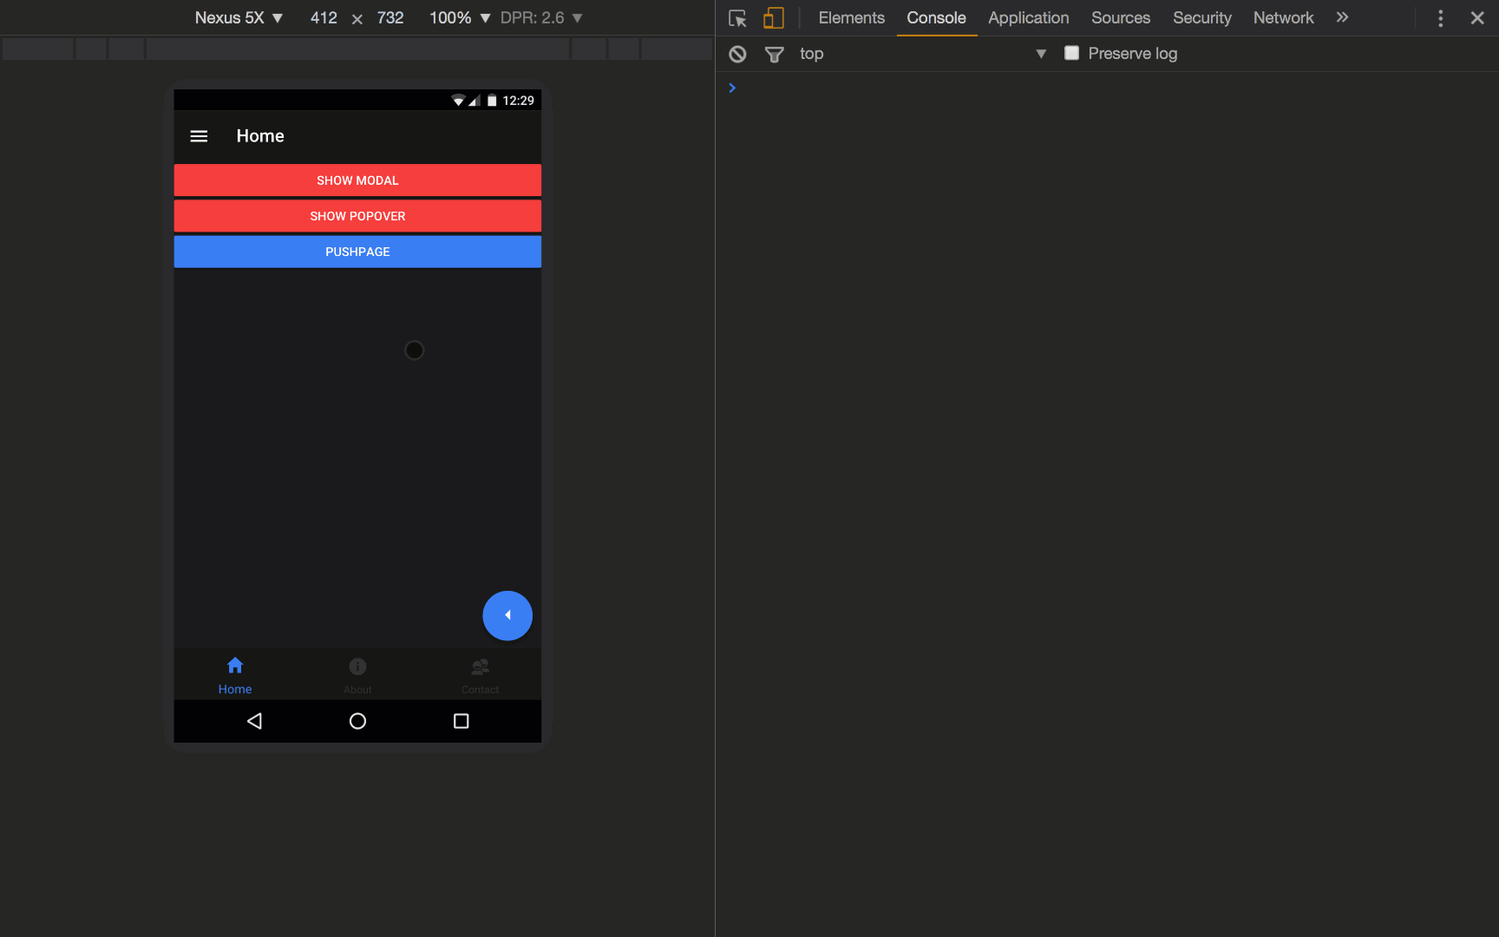Open the app's hamburger navigation menu

(x=199, y=136)
